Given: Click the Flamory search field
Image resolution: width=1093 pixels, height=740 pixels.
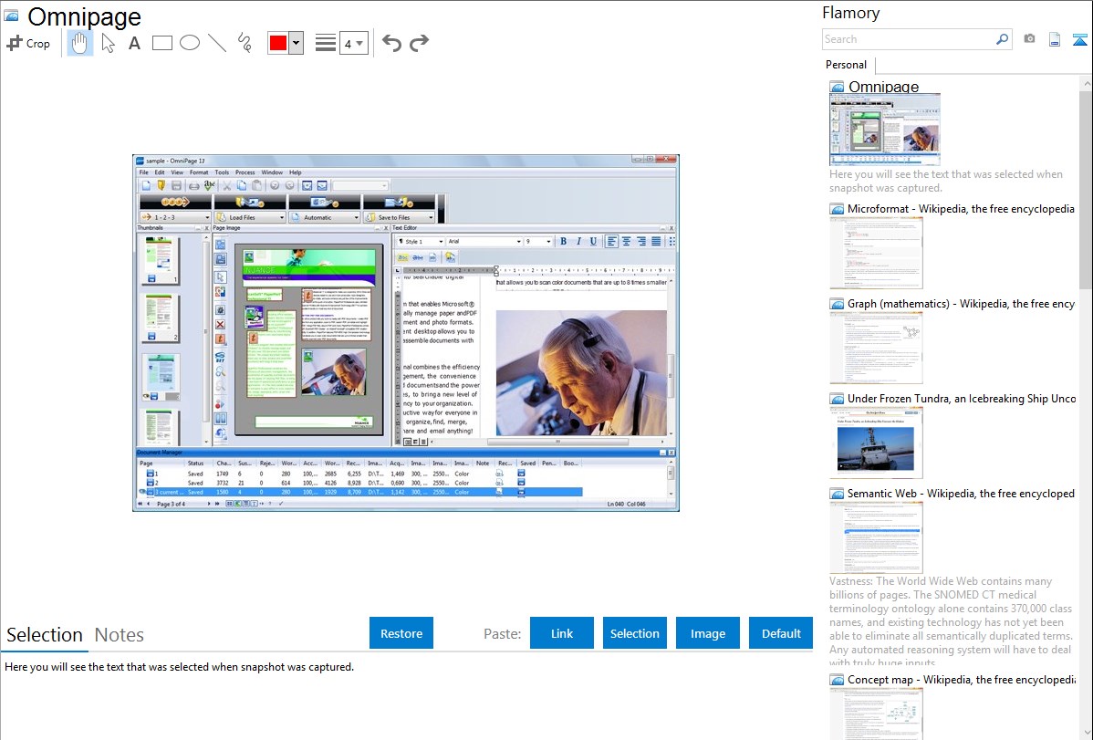Looking at the screenshot, I should click(x=908, y=39).
